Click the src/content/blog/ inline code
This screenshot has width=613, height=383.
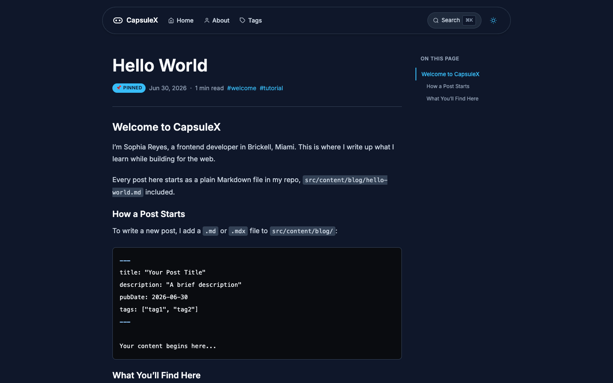point(303,231)
